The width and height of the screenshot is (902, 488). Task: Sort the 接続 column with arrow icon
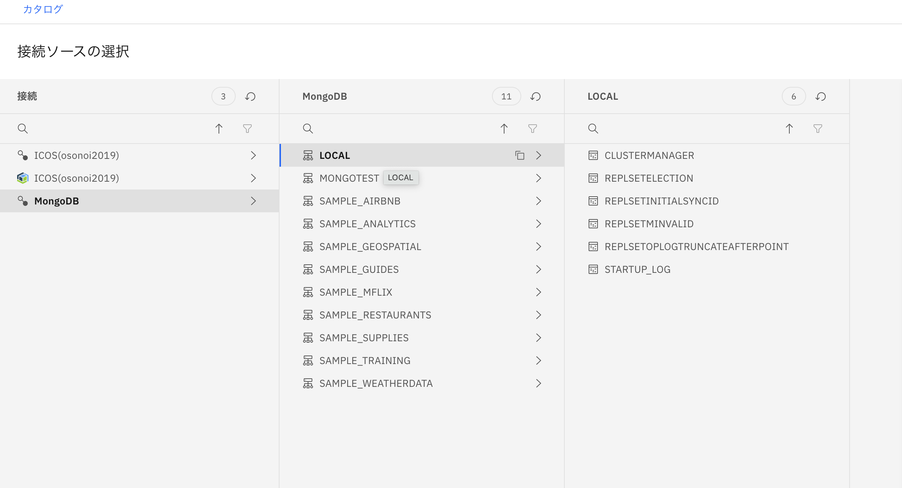click(x=219, y=128)
